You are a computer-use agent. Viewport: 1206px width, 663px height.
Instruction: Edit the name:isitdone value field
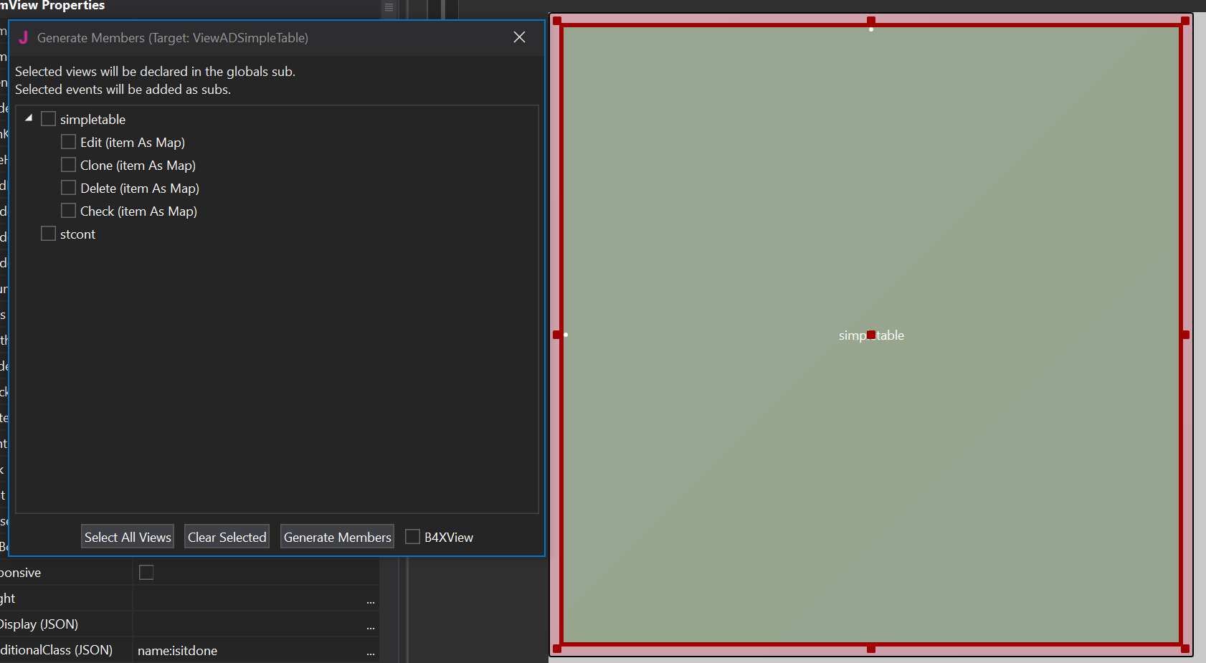tap(249, 650)
